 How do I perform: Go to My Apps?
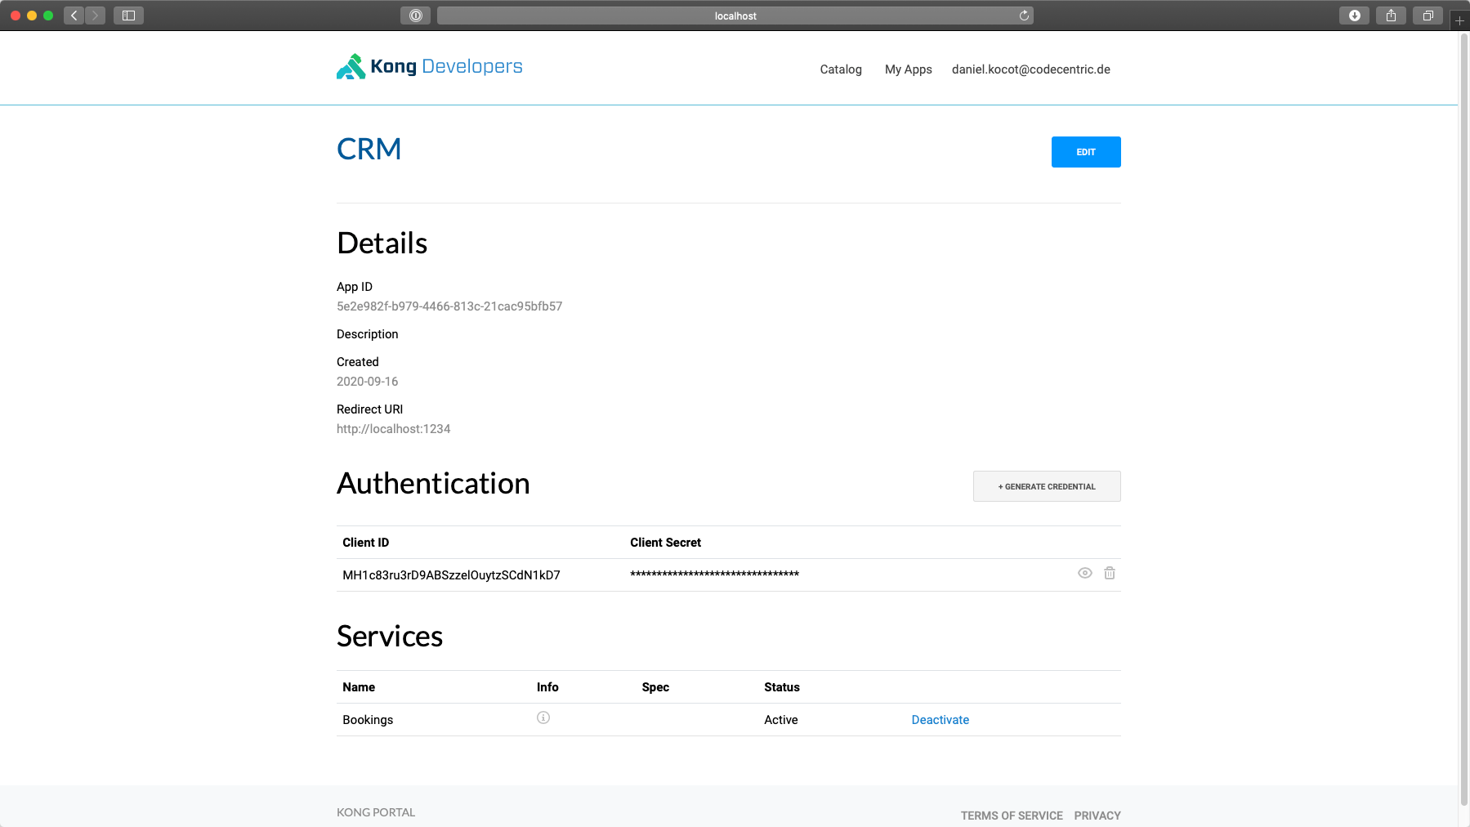909,69
